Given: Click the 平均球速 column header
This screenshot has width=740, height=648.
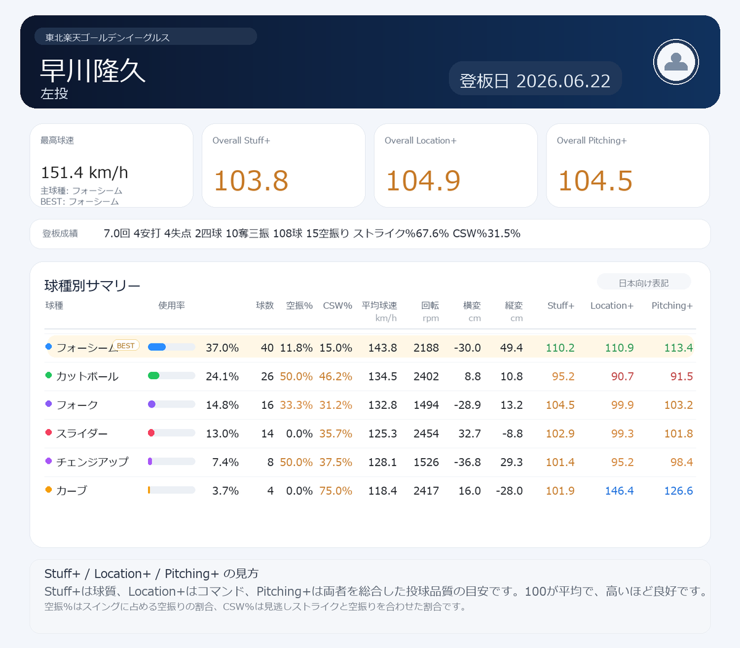Looking at the screenshot, I should pyautogui.click(x=379, y=305).
